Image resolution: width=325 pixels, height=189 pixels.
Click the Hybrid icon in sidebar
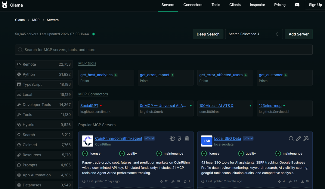19,125
